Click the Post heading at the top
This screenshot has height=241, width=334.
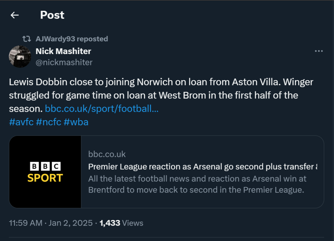[x=52, y=15]
